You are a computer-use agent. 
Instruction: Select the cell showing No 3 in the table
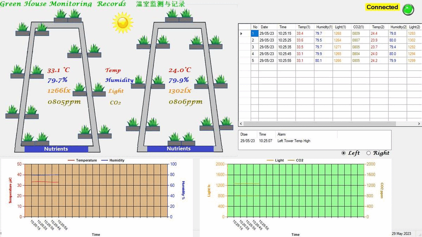(x=253, y=47)
